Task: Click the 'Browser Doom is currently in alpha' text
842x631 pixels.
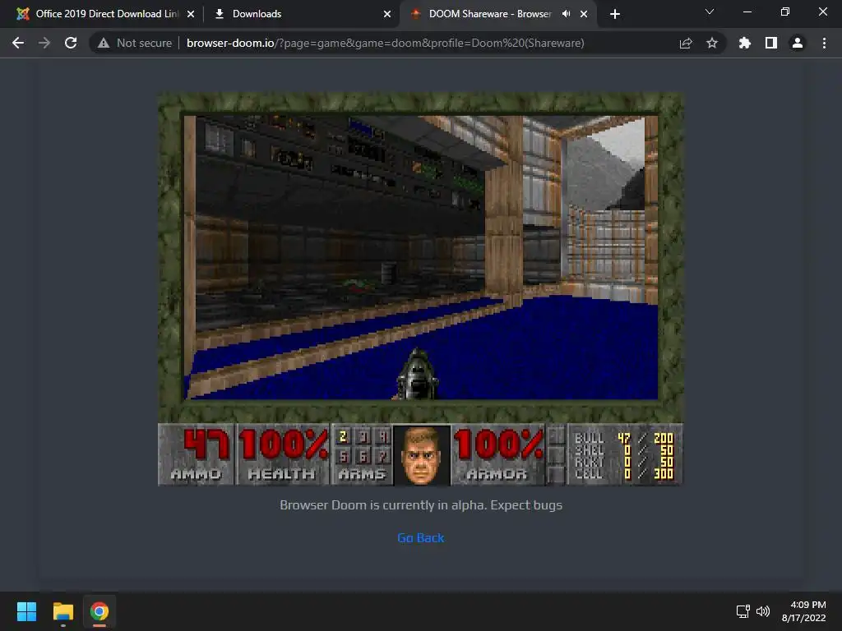Action: point(421,505)
